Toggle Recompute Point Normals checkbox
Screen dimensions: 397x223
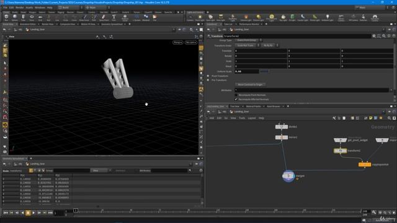click(236, 95)
